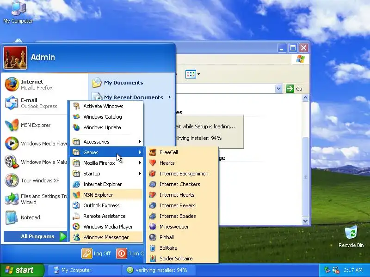Open Internet Backgammon
This screenshot has height=277, width=370.
tap(182, 174)
